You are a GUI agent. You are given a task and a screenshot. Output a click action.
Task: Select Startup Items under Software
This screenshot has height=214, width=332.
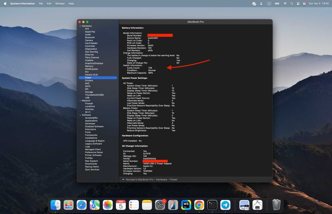coord(92,167)
